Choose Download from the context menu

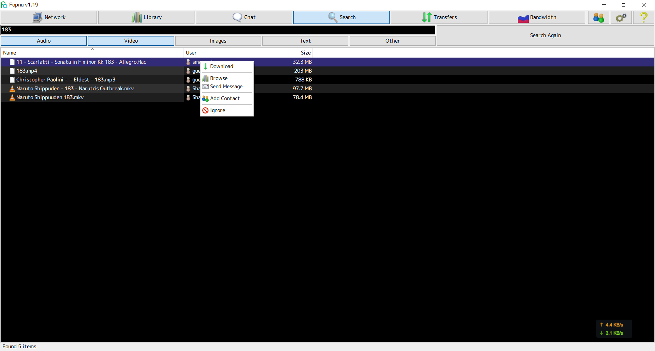[222, 66]
